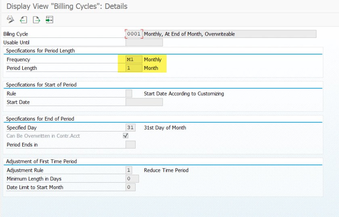Click the Start Date input field

coord(144,102)
